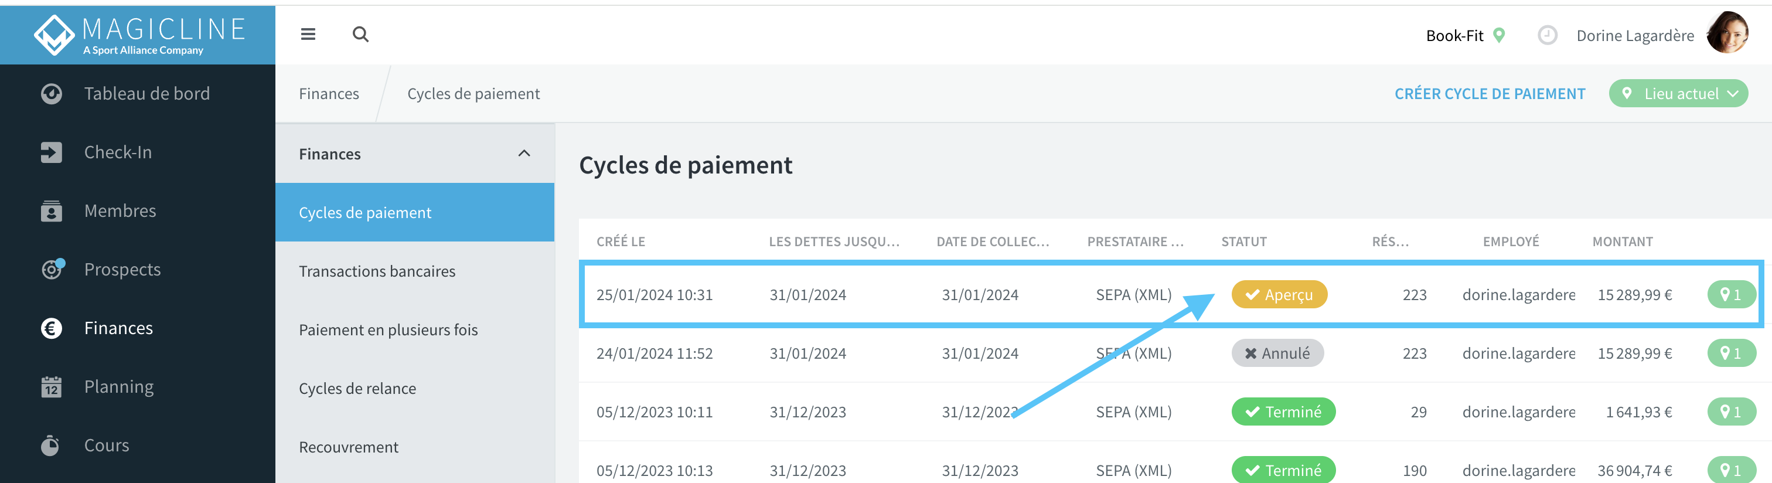Click amount 36 904,74 €
1772x483 pixels.
pyautogui.click(x=1634, y=470)
